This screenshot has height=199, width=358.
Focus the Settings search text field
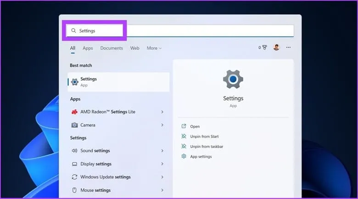point(184,31)
